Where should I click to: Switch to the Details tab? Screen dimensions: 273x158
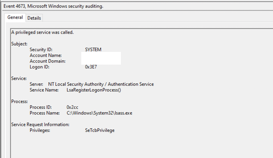[x=34, y=18]
